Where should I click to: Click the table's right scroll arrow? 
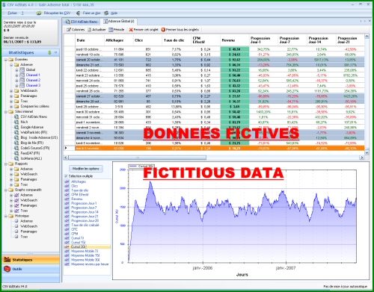pos(362,158)
